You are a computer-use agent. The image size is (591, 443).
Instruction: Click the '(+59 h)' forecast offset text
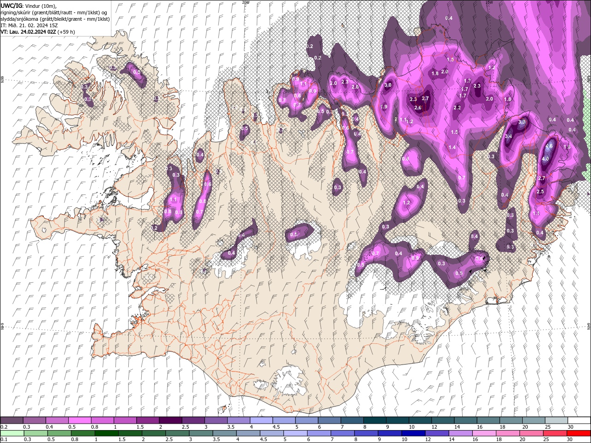coord(66,31)
